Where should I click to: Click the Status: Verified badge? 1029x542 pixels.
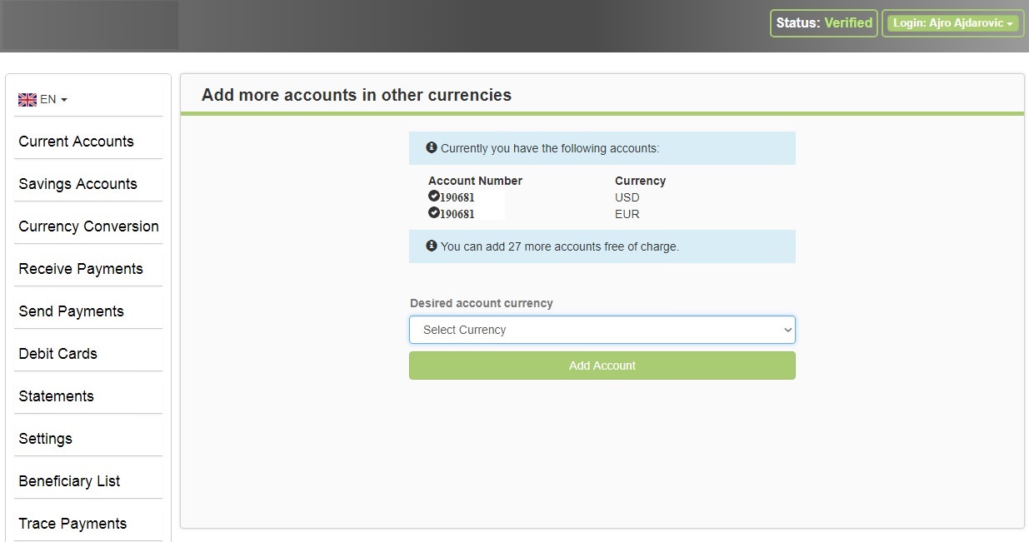(x=823, y=23)
